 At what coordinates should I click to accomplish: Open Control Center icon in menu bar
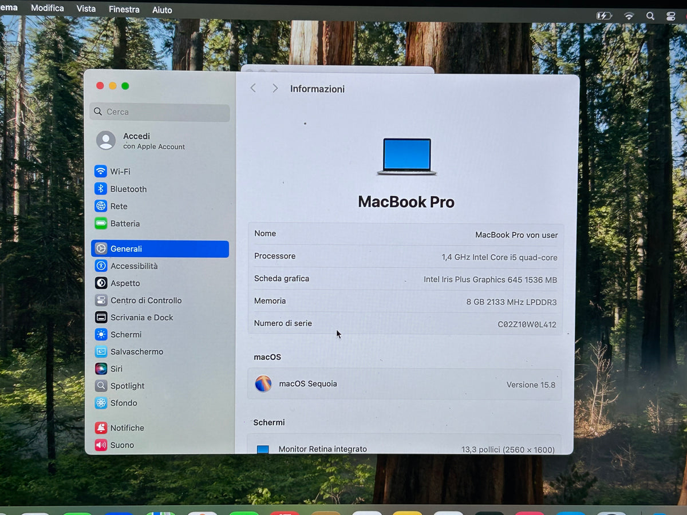click(x=671, y=17)
